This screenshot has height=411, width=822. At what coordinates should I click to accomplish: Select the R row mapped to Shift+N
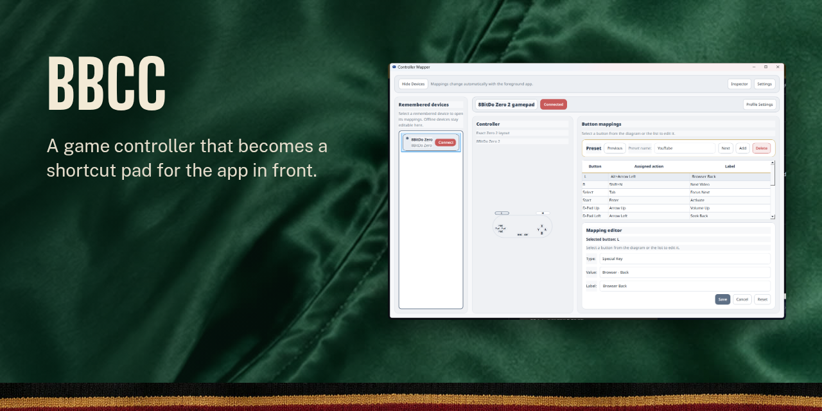(676, 184)
